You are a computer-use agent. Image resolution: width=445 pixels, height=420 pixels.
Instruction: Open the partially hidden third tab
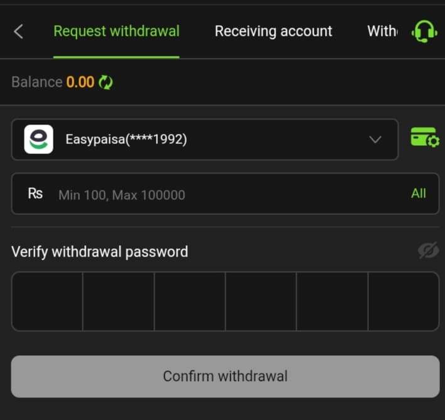382,31
